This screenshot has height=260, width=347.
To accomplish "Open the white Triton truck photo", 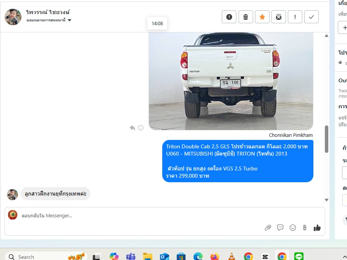I will coord(231,81).
